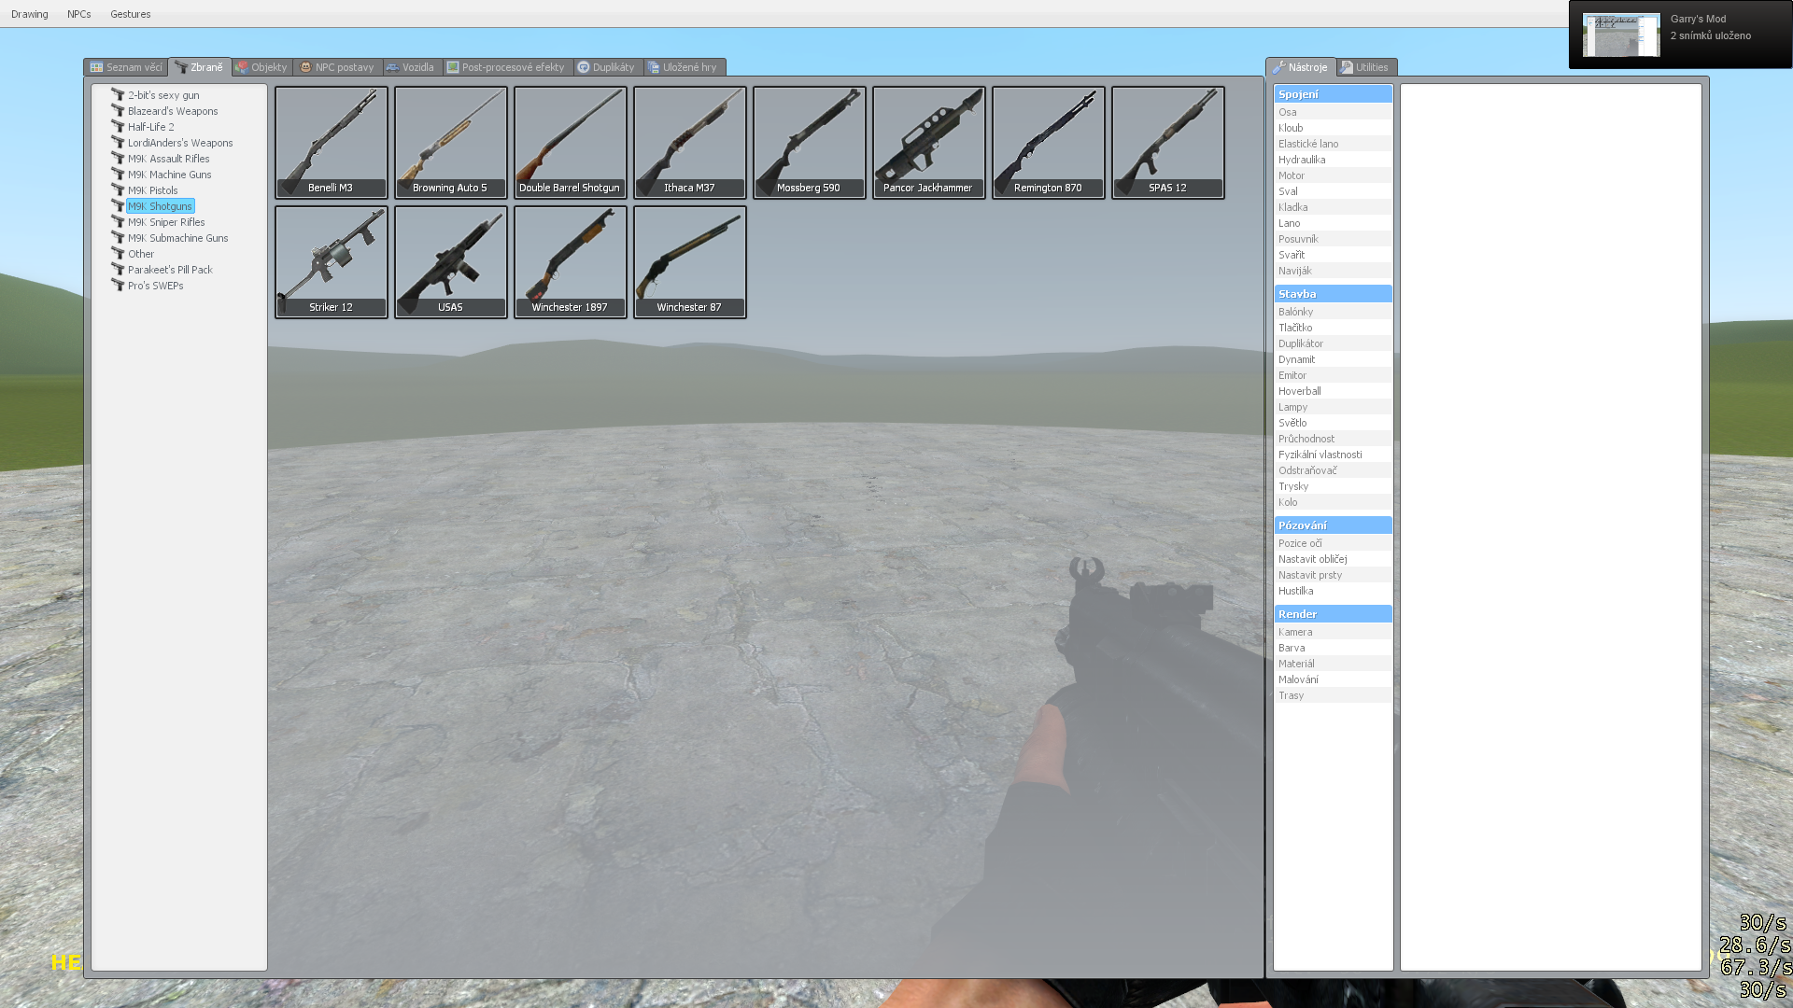The height and width of the screenshot is (1008, 1793).
Task: Select Parakeet's Pill Pack category
Action: [170, 270]
